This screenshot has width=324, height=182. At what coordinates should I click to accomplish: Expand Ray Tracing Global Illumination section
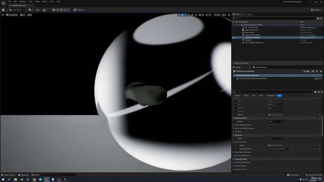coord(234,128)
